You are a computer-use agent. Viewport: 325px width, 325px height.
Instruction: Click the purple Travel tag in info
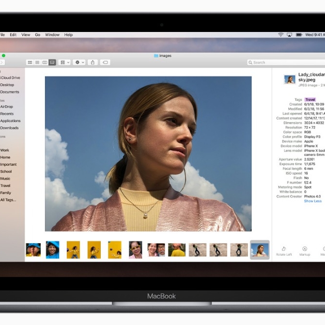310,100
